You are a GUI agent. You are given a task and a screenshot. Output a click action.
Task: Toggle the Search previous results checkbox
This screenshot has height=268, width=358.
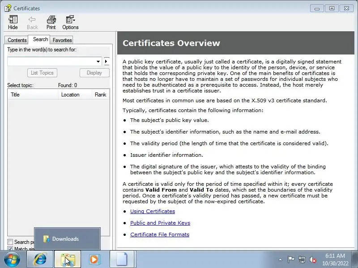tap(10, 242)
